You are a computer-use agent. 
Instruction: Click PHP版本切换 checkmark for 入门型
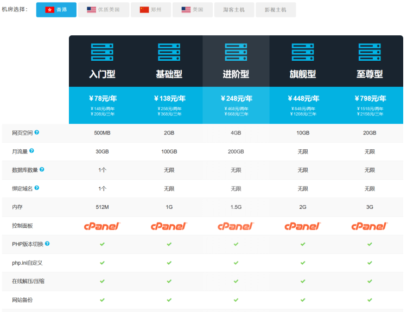tap(102, 244)
